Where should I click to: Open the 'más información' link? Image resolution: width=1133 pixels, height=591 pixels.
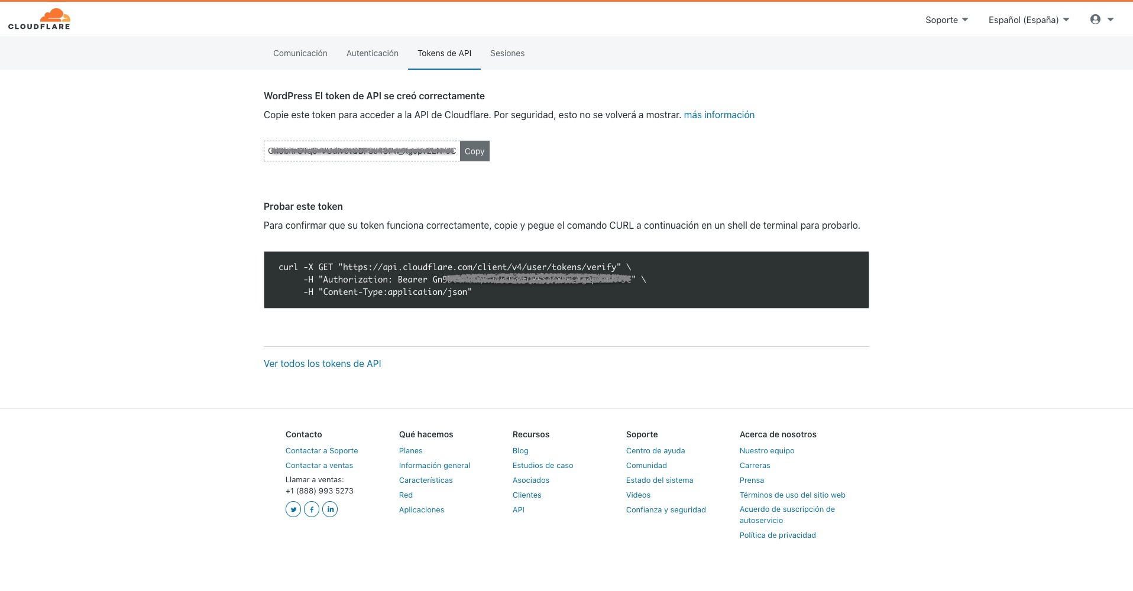point(718,115)
